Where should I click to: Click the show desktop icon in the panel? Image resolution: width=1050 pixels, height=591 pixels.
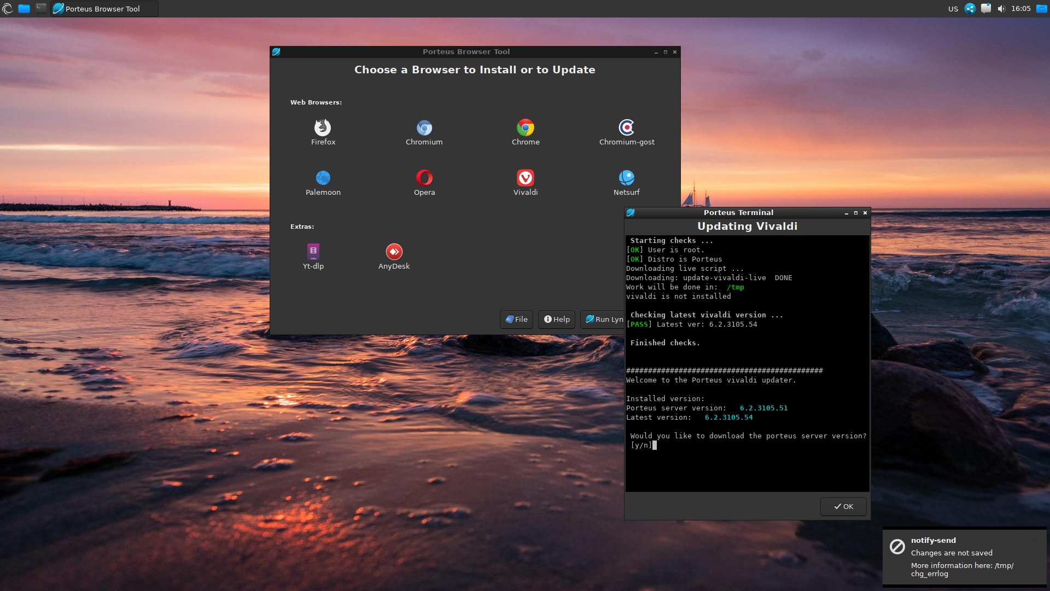point(1042,9)
